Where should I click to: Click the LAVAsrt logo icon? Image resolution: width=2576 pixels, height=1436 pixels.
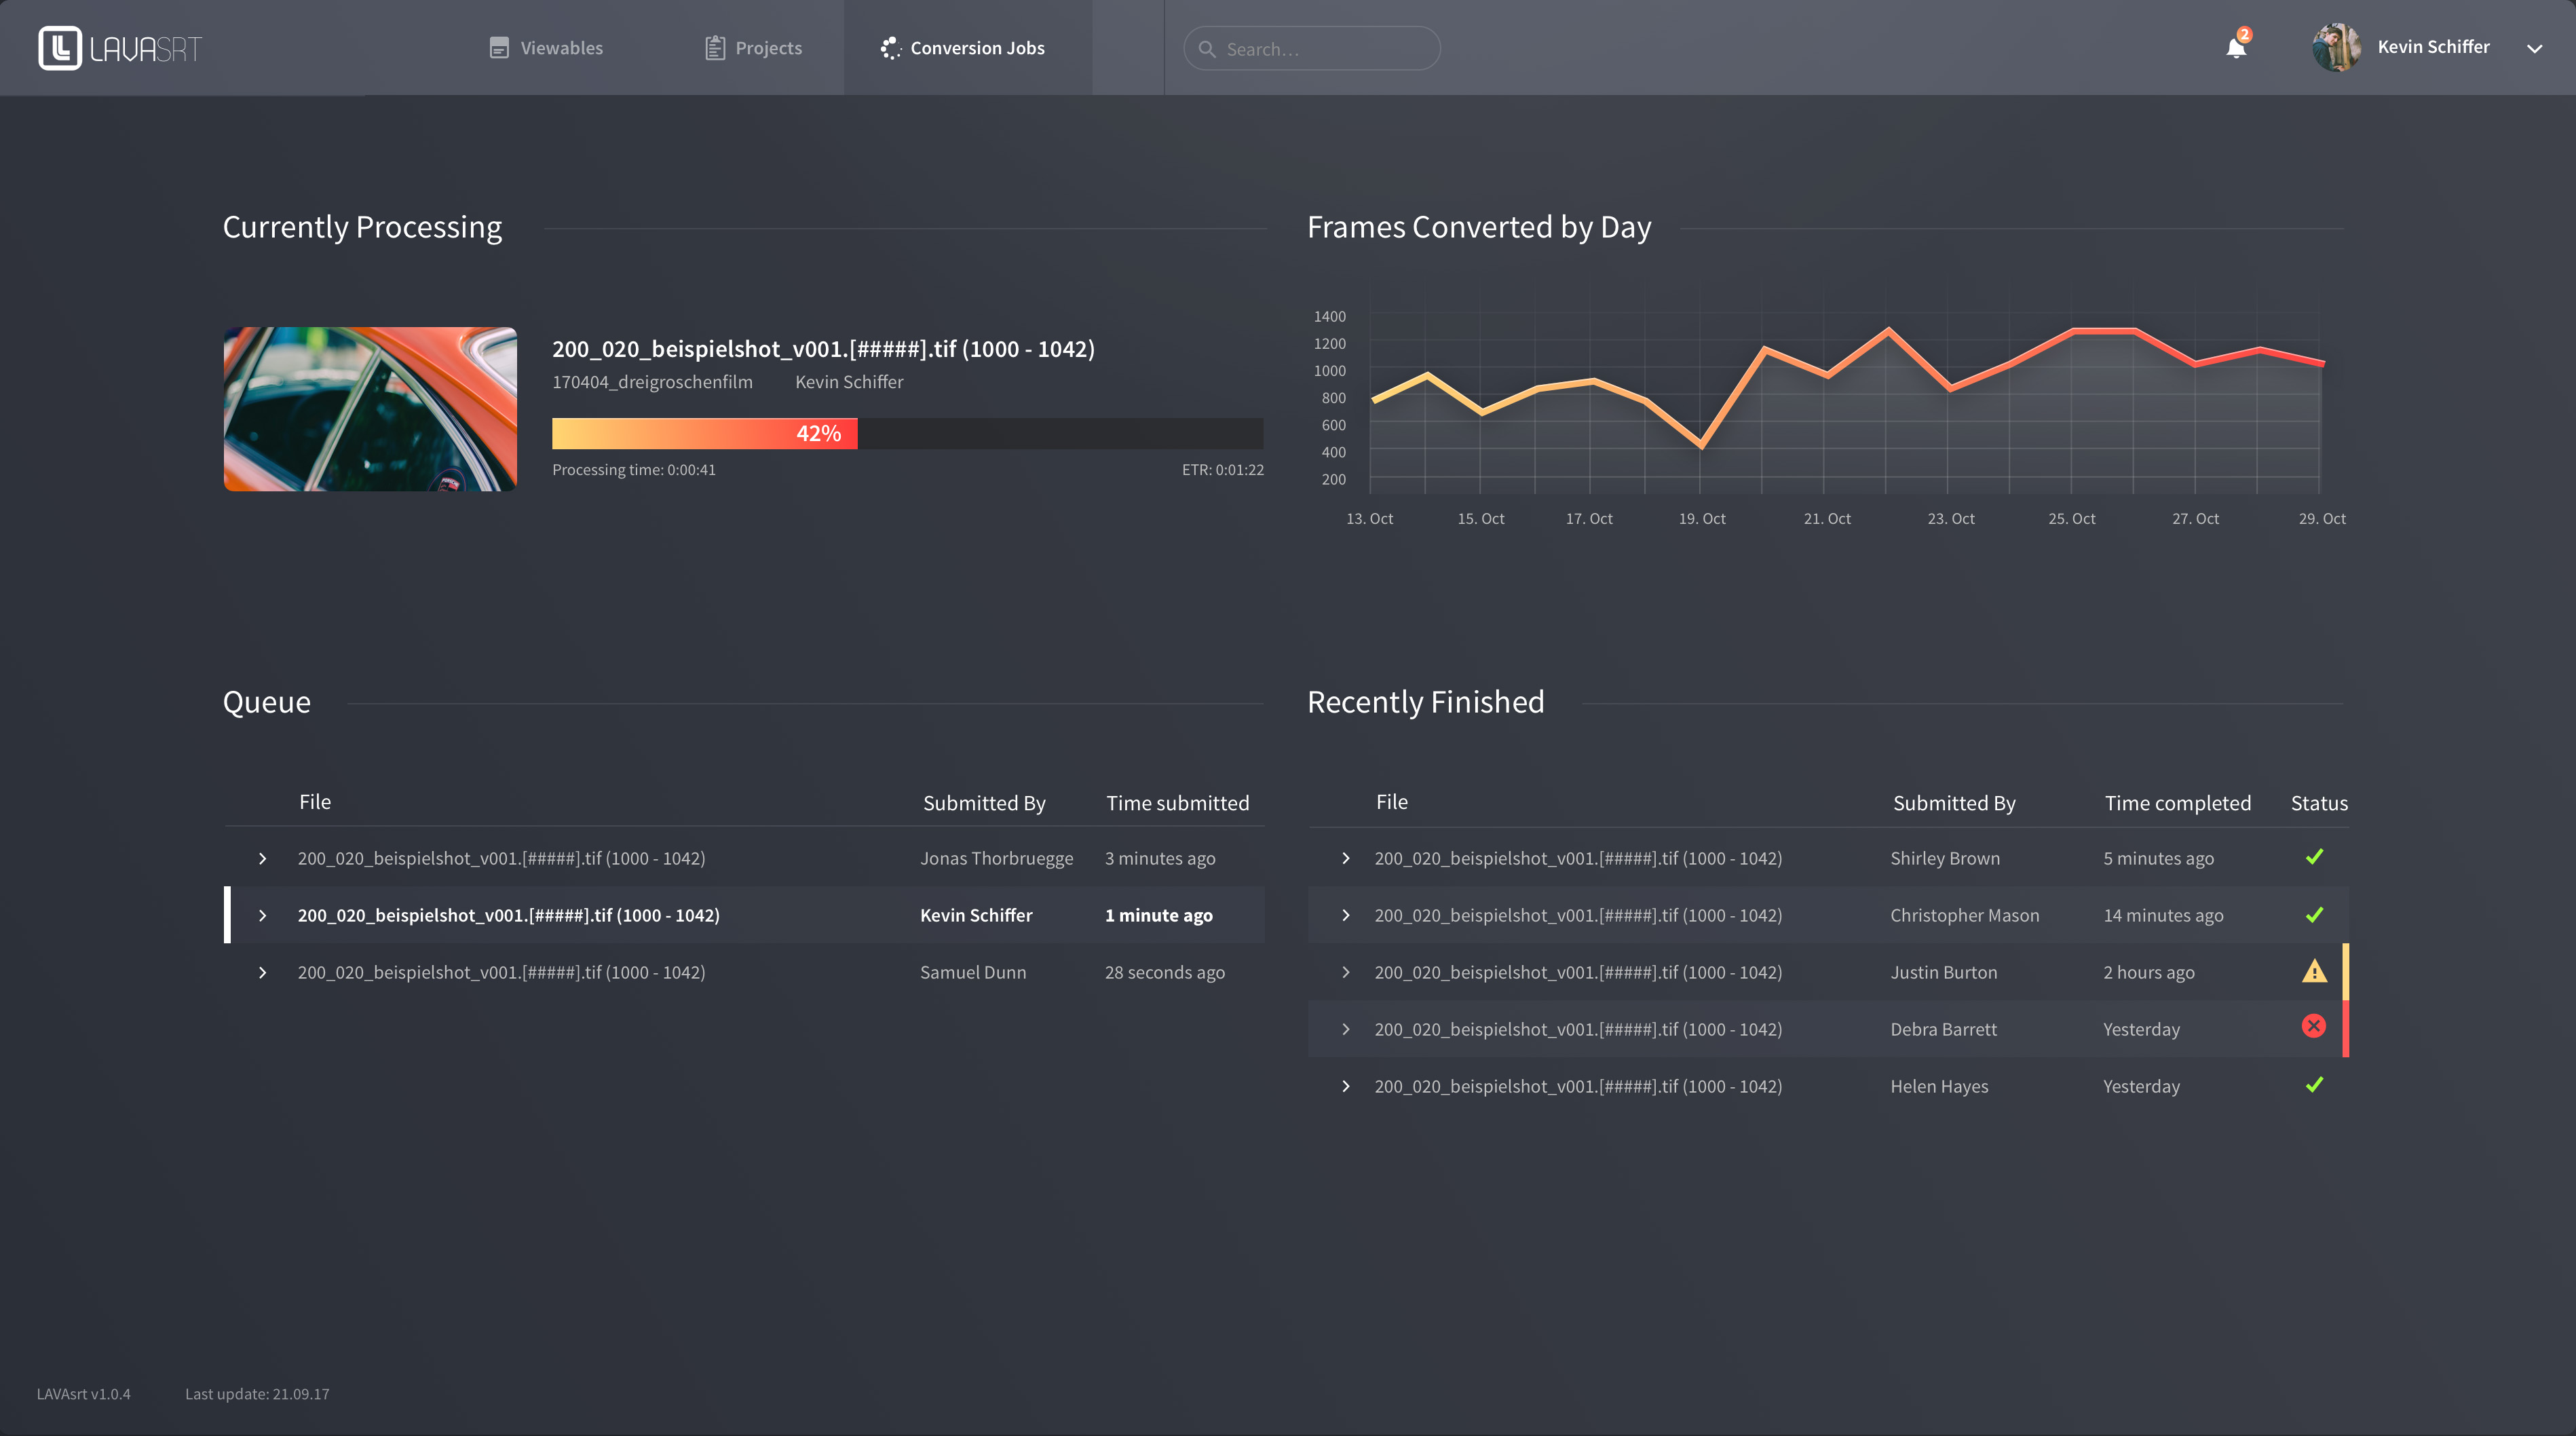point(60,48)
